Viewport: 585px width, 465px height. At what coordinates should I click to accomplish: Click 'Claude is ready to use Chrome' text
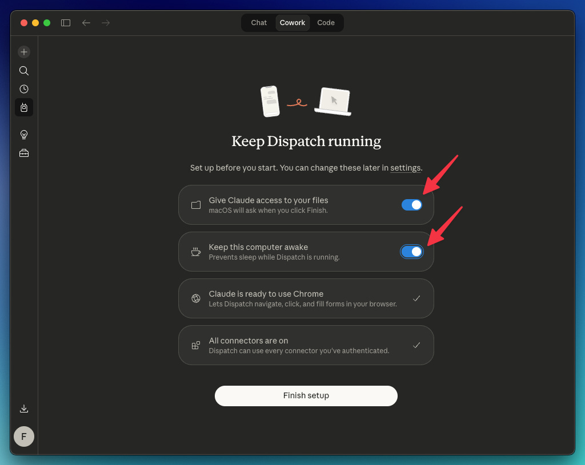point(266,294)
